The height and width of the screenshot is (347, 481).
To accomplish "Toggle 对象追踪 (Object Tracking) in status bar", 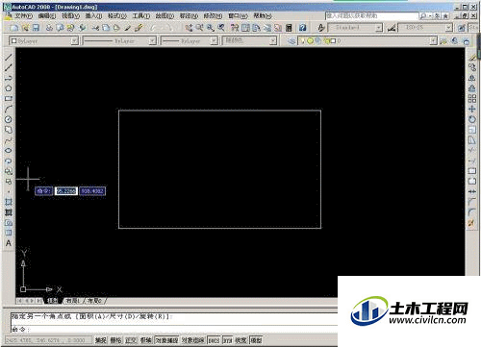I will coord(192,340).
